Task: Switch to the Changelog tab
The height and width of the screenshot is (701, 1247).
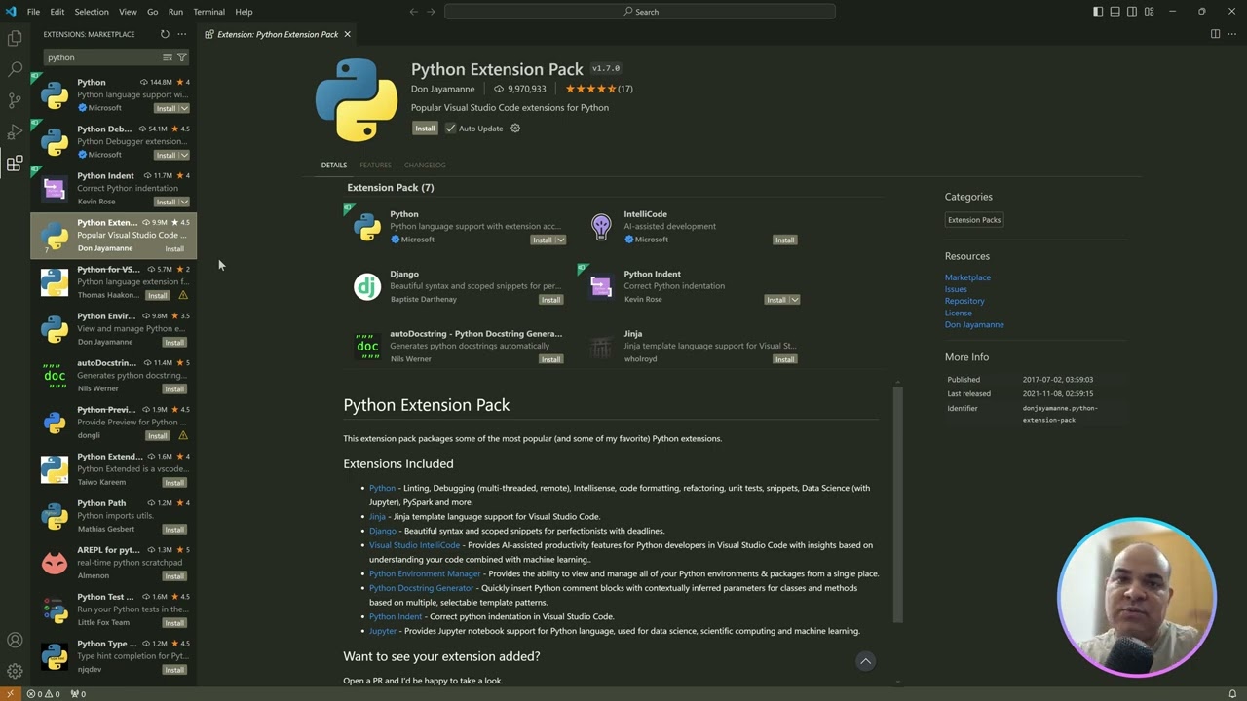Action: (425, 165)
